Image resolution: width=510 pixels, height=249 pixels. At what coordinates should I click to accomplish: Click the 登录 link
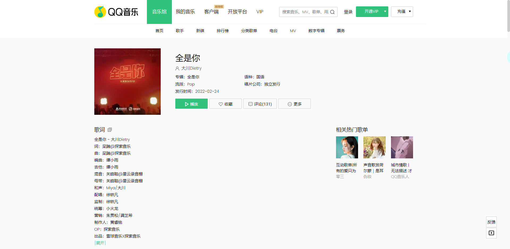pyautogui.click(x=348, y=12)
